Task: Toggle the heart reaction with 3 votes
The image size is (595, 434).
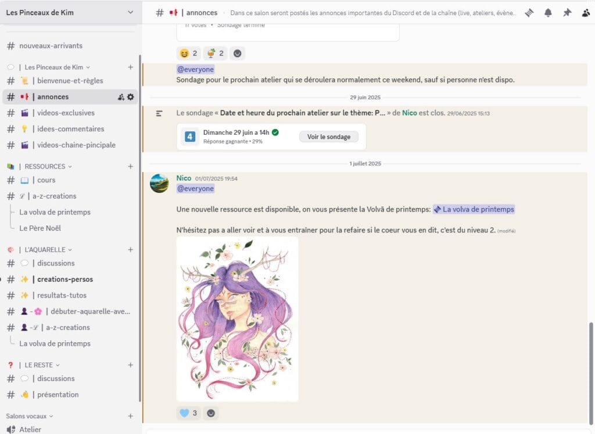Action: click(x=188, y=413)
